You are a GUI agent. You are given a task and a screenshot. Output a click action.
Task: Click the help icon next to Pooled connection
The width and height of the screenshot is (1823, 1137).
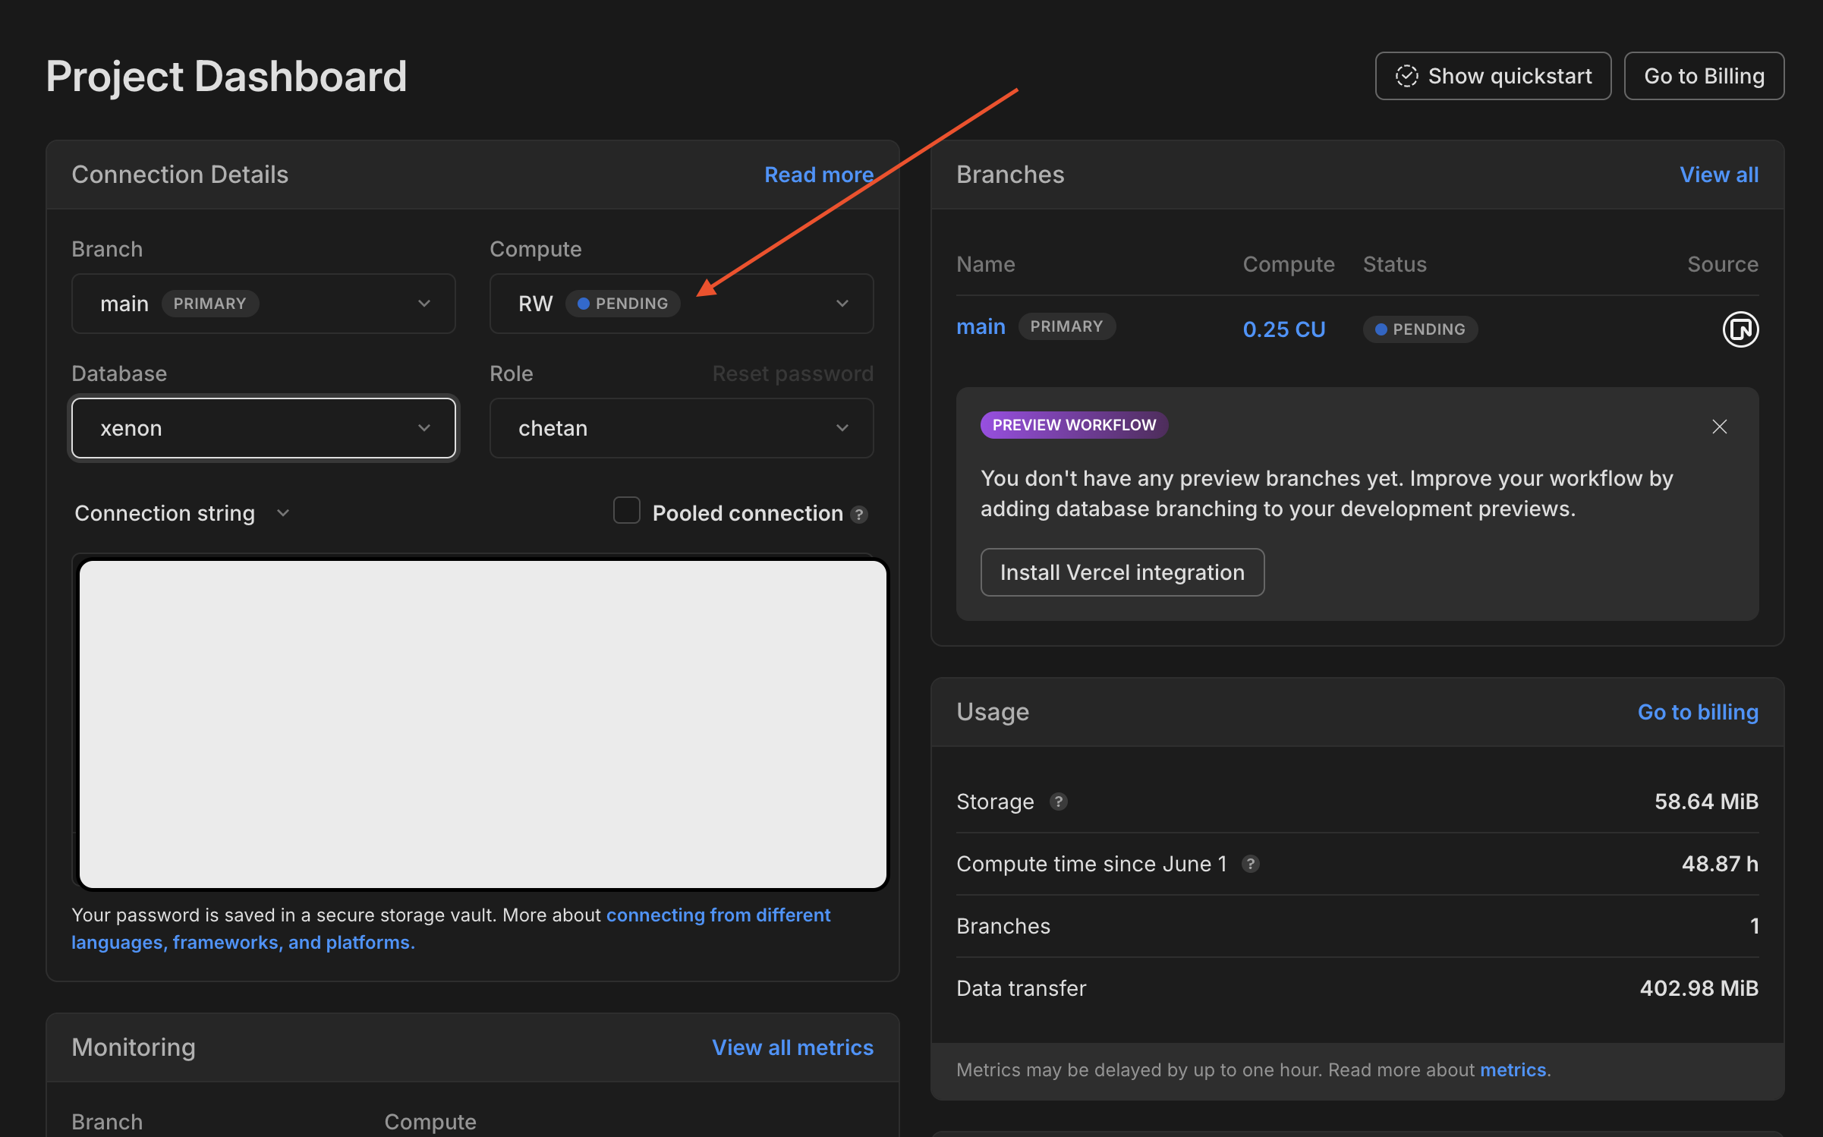tap(859, 515)
